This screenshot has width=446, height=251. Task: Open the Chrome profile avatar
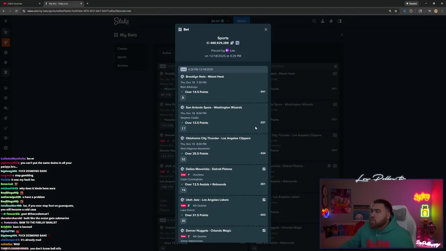click(x=436, y=11)
